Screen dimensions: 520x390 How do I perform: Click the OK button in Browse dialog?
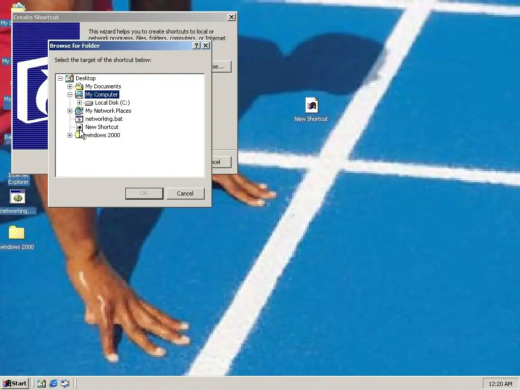click(x=144, y=193)
